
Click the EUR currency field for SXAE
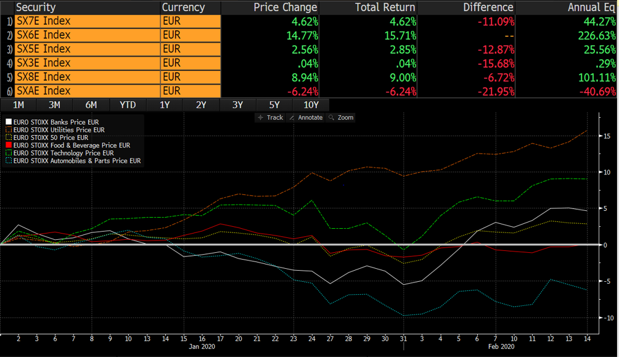click(x=191, y=91)
